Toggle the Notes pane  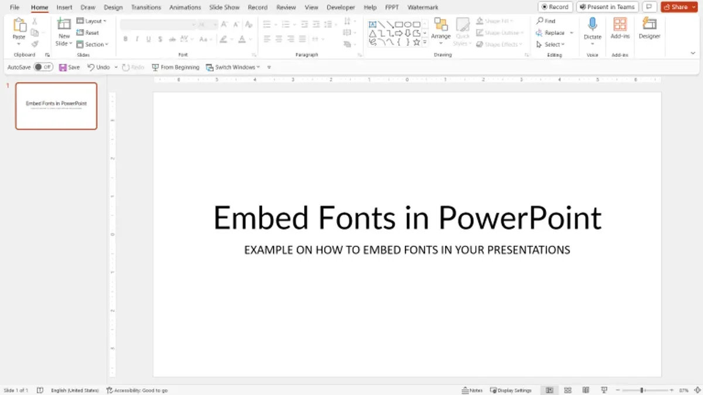[472, 390]
